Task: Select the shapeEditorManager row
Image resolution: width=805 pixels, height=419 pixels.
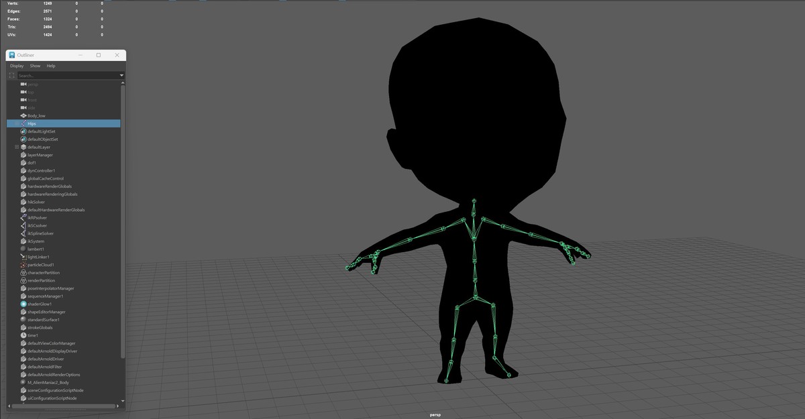Action: point(64,312)
